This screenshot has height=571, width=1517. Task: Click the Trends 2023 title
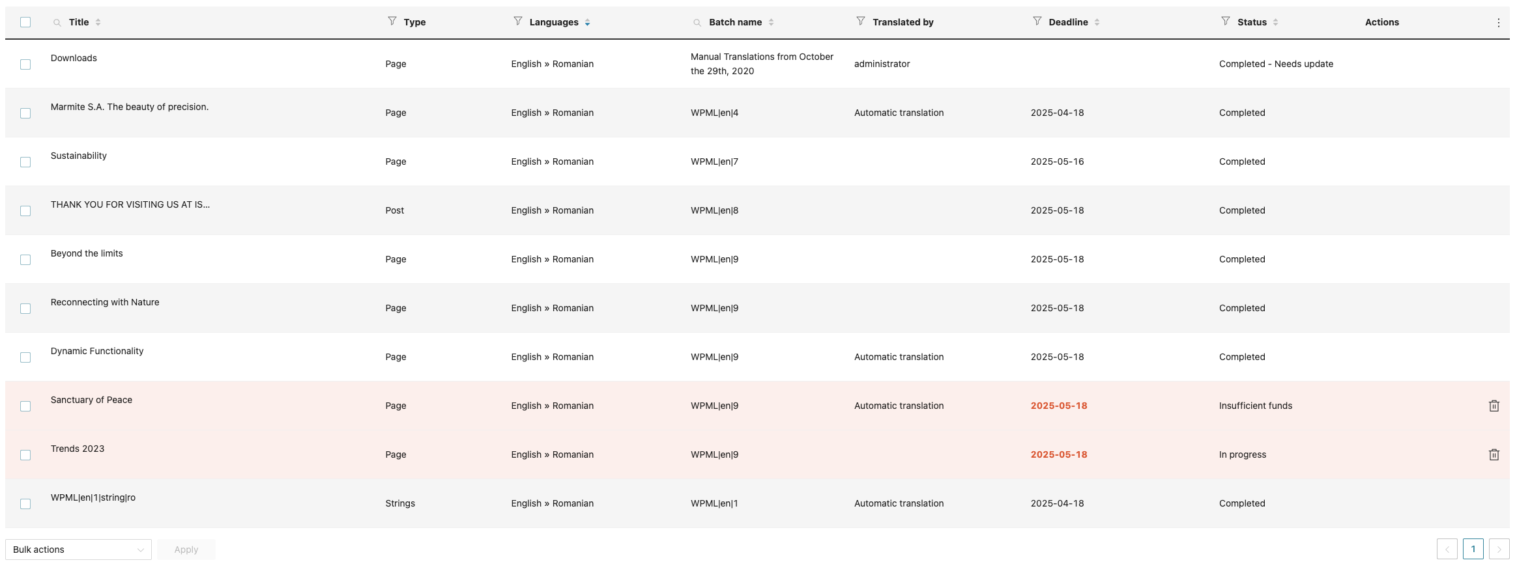[x=78, y=449]
